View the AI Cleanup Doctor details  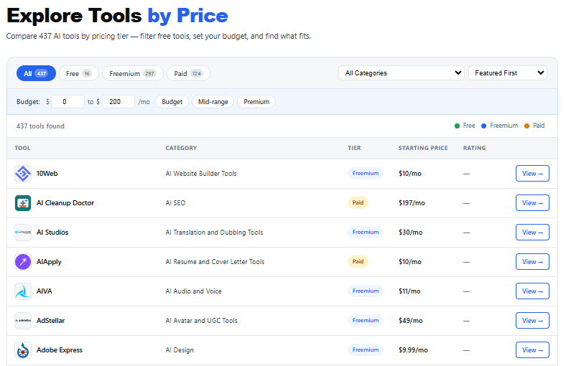coord(532,203)
